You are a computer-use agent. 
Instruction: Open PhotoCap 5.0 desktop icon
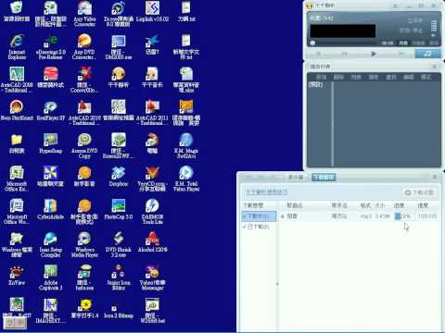[x=119, y=210]
